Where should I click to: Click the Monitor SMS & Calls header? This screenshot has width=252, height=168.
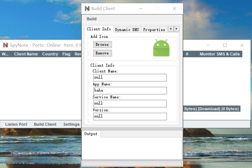tap(219, 54)
